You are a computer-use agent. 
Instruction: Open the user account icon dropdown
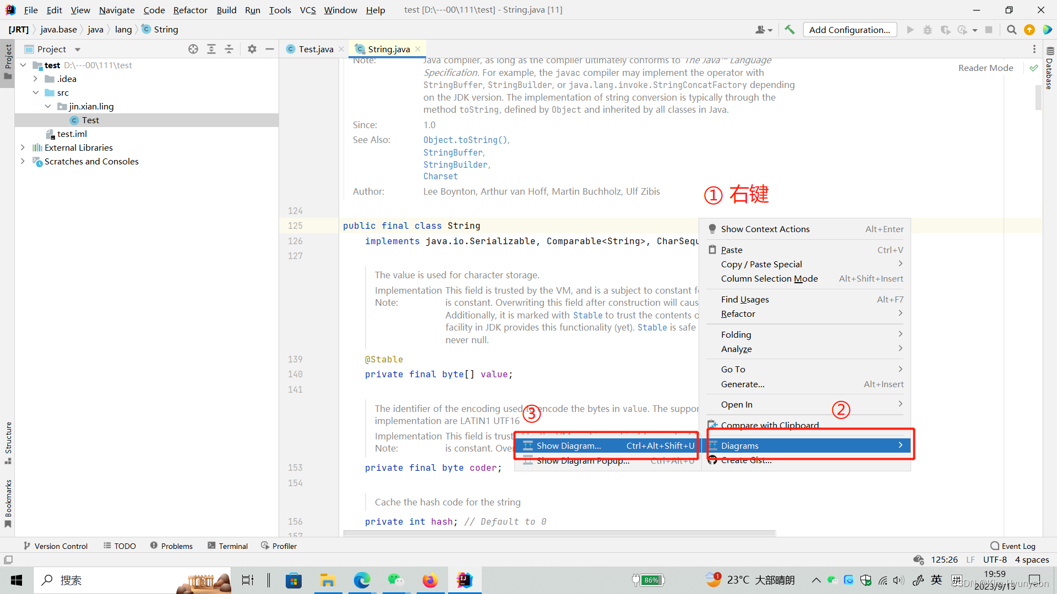click(x=764, y=30)
